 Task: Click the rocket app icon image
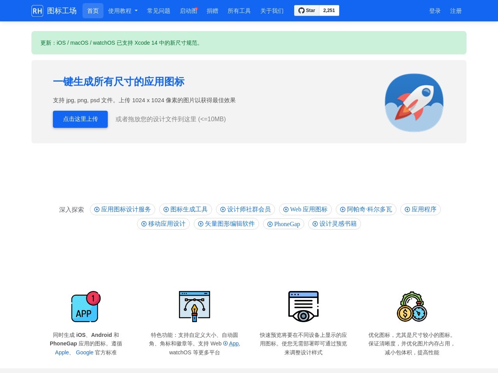(x=414, y=103)
